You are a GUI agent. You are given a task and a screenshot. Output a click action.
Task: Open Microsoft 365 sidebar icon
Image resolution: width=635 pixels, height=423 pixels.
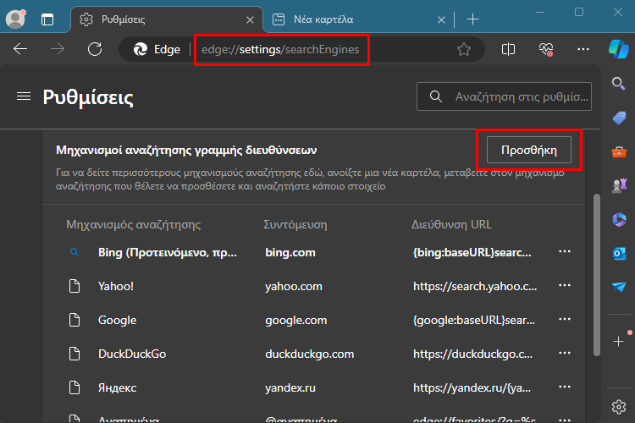tap(619, 220)
